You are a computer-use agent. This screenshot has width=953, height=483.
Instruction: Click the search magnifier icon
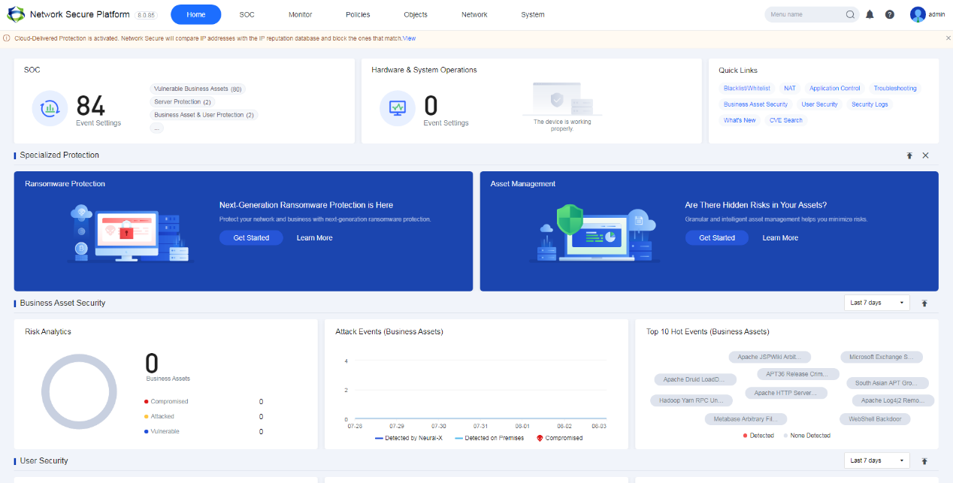point(850,14)
